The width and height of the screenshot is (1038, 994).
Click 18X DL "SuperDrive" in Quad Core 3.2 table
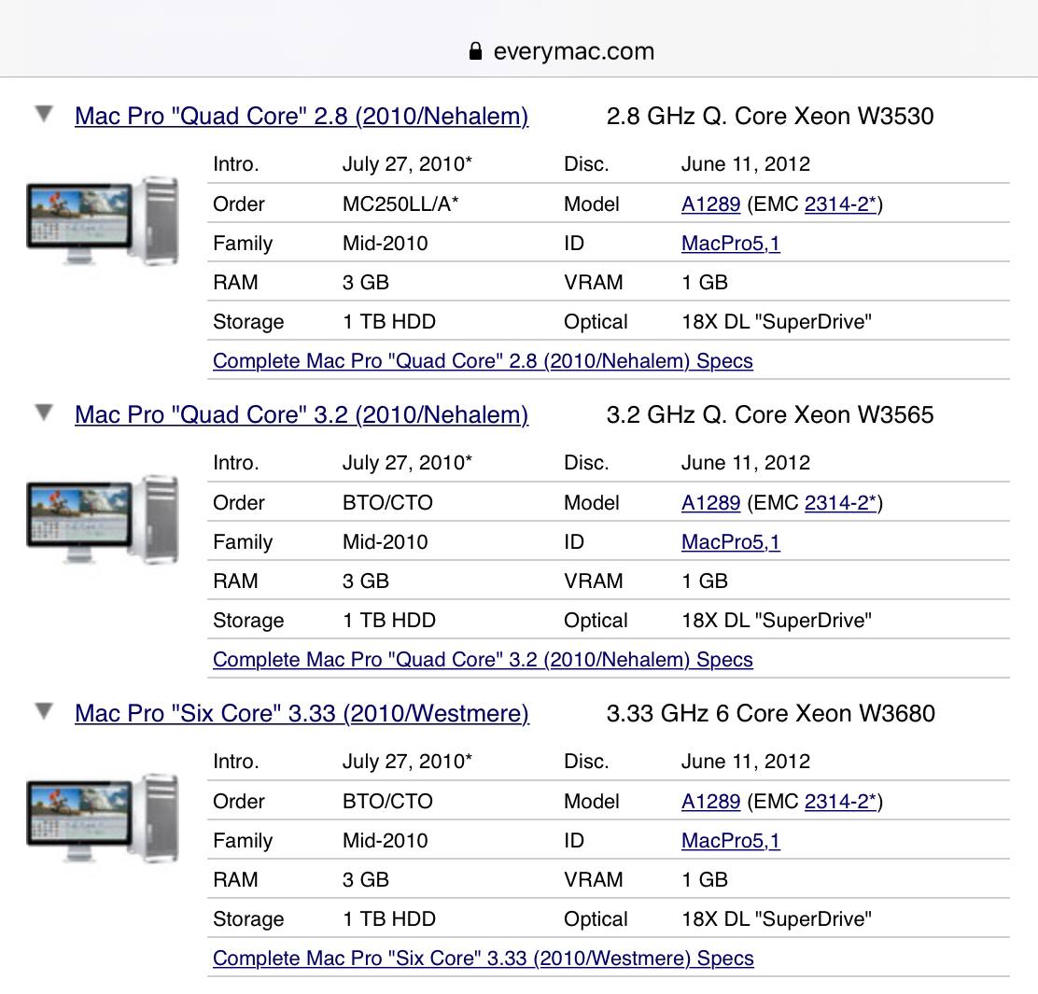pos(777,620)
